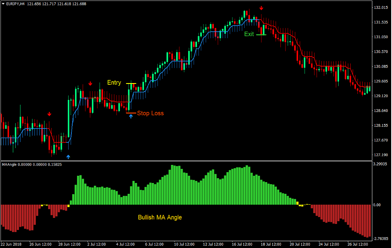Select the Bullish MA Angle annotation
This screenshot has width=392, height=248.
(x=160, y=217)
